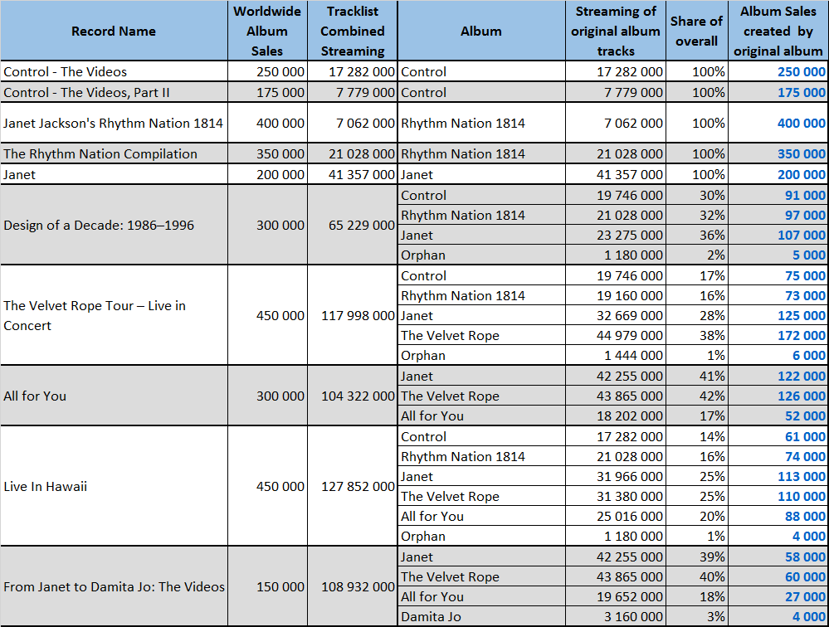The height and width of the screenshot is (627, 829).
Task: Select the 25 016 000 streaming cell
Action: click(x=616, y=516)
